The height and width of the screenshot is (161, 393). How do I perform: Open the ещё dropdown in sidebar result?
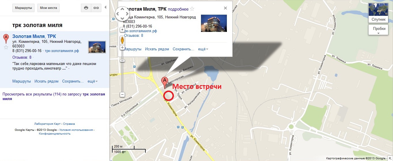[92, 81]
